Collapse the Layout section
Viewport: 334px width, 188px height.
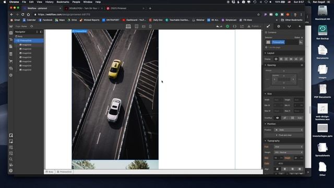270,53
